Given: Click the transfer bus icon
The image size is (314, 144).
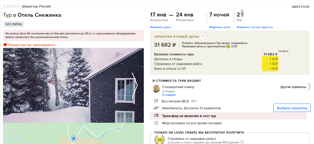Looking at the screenshot, I should [x=156, y=116].
